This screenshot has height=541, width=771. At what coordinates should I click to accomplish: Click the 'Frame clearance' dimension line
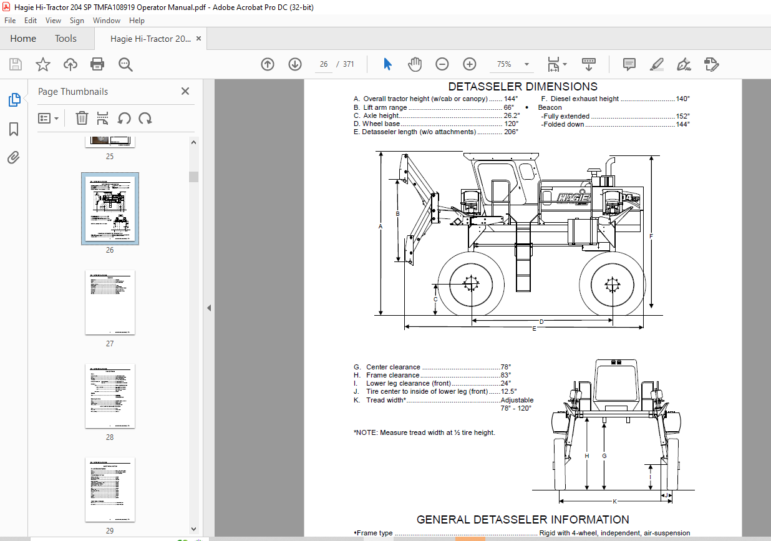click(432, 375)
